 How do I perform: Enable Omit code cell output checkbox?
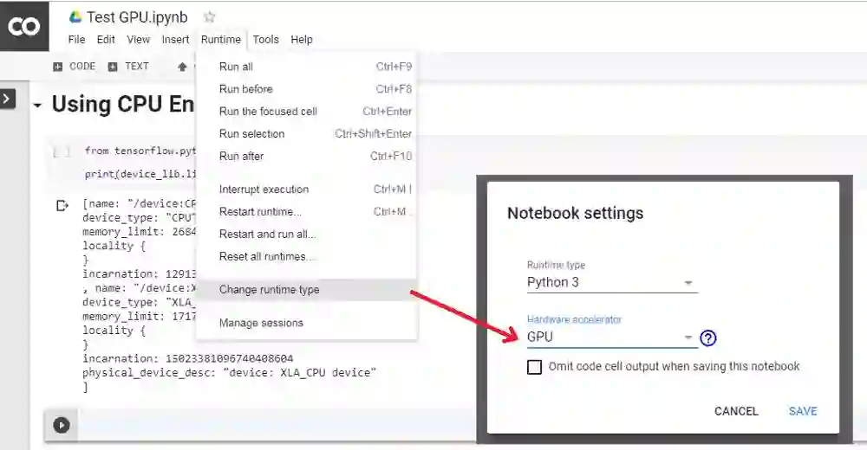pyautogui.click(x=535, y=367)
